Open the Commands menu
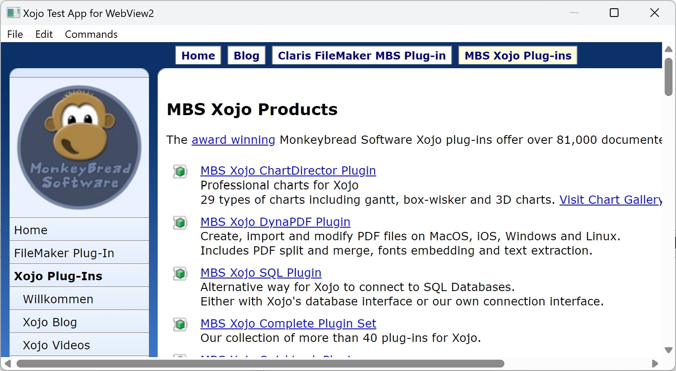 [91, 34]
